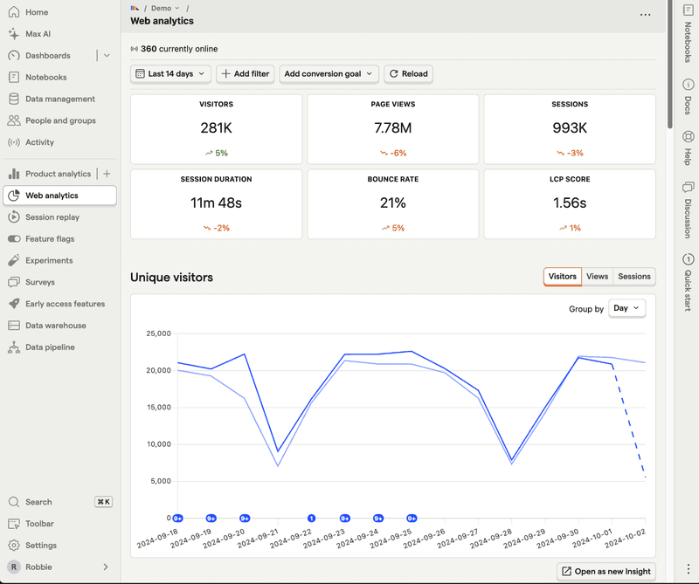Select the Sessions toggle on the chart
Viewport: 699px width, 584px height.
(633, 277)
